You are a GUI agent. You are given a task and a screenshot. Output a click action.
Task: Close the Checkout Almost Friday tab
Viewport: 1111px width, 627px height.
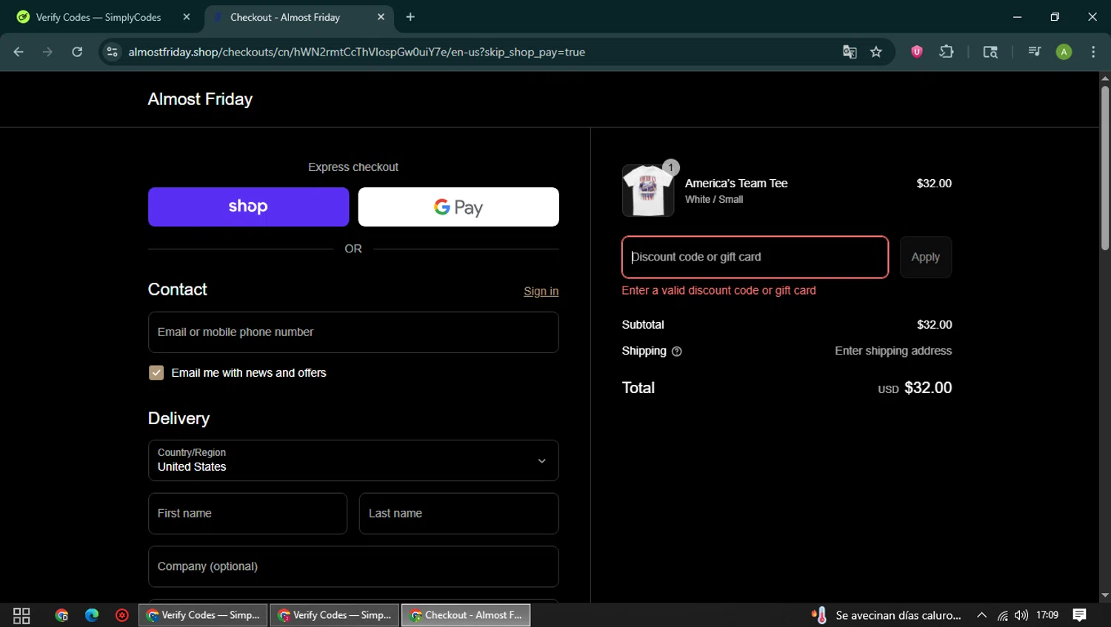click(x=381, y=17)
